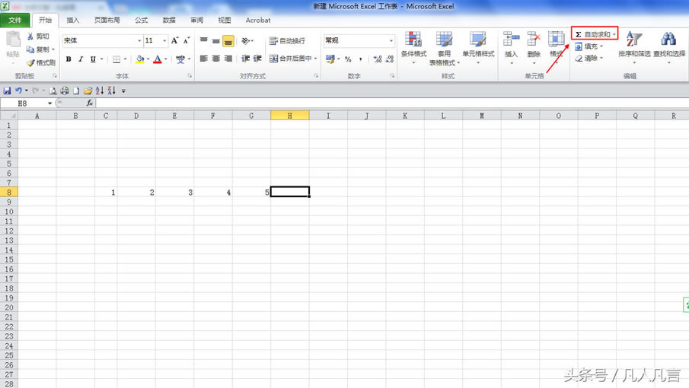The image size is (689, 388).
Task: Open Conditional Formatting (条件格式)
Action: 413,47
